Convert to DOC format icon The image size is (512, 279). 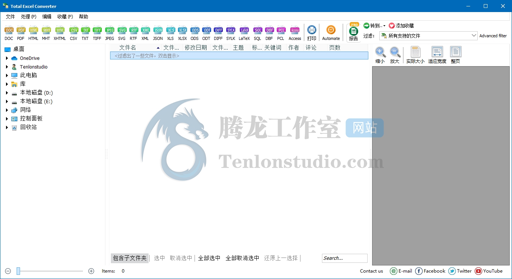point(9,33)
